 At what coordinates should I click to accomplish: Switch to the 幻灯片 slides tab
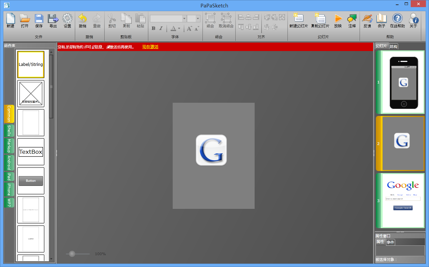pyautogui.click(x=382, y=46)
